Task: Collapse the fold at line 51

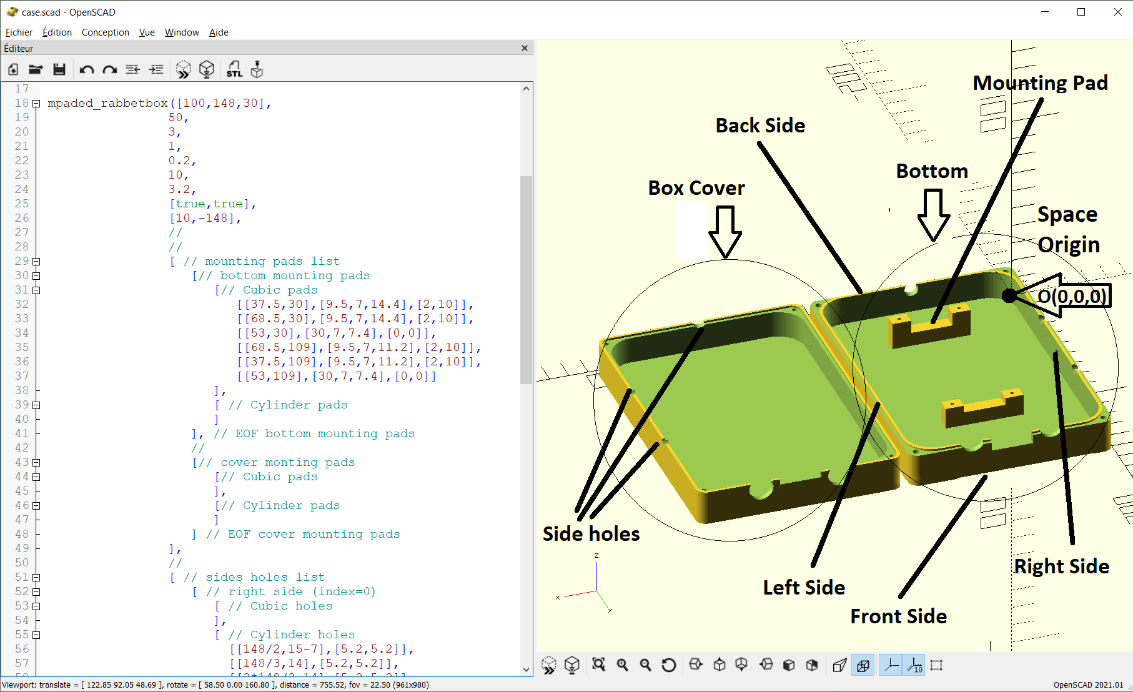Action: (x=36, y=578)
